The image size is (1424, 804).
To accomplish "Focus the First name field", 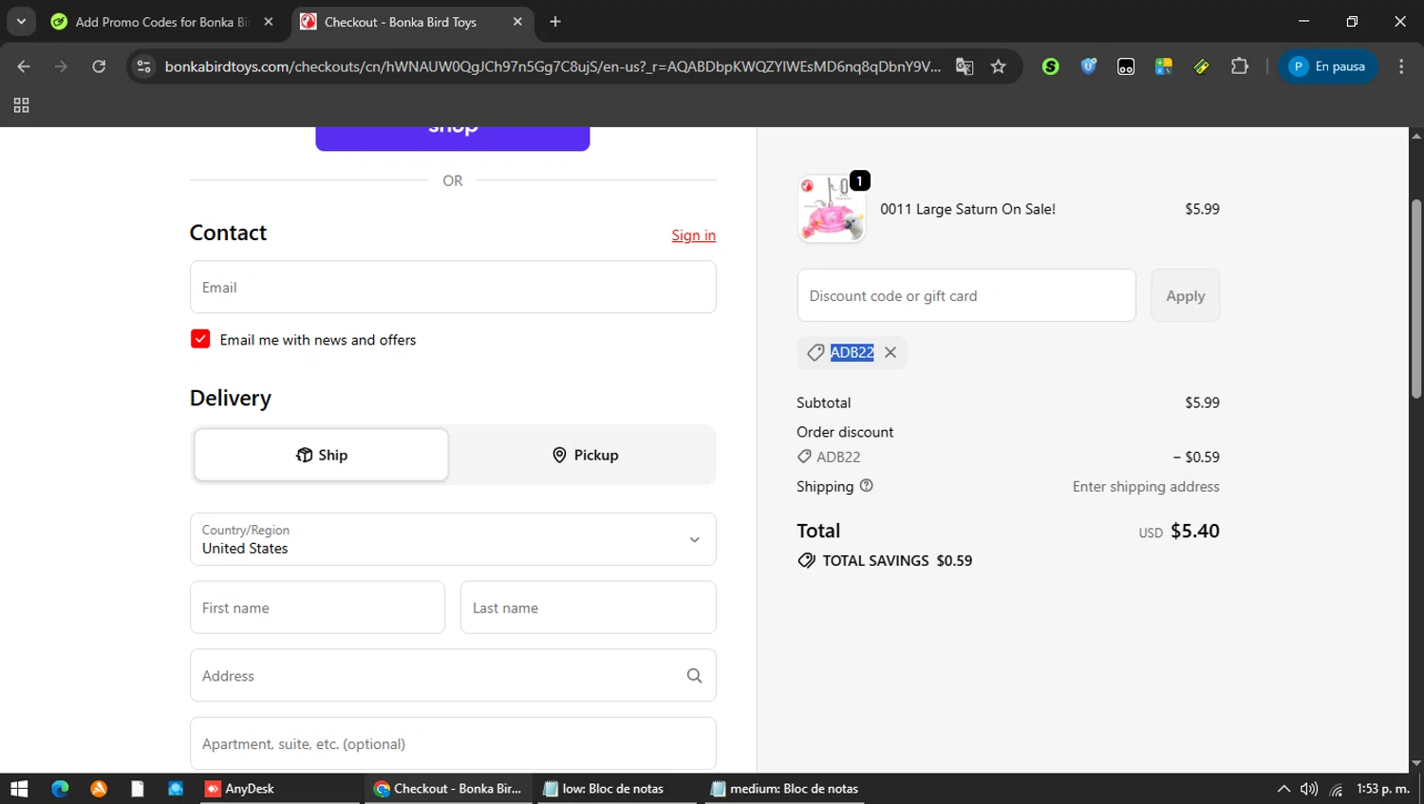I will [x=317, y=608].
